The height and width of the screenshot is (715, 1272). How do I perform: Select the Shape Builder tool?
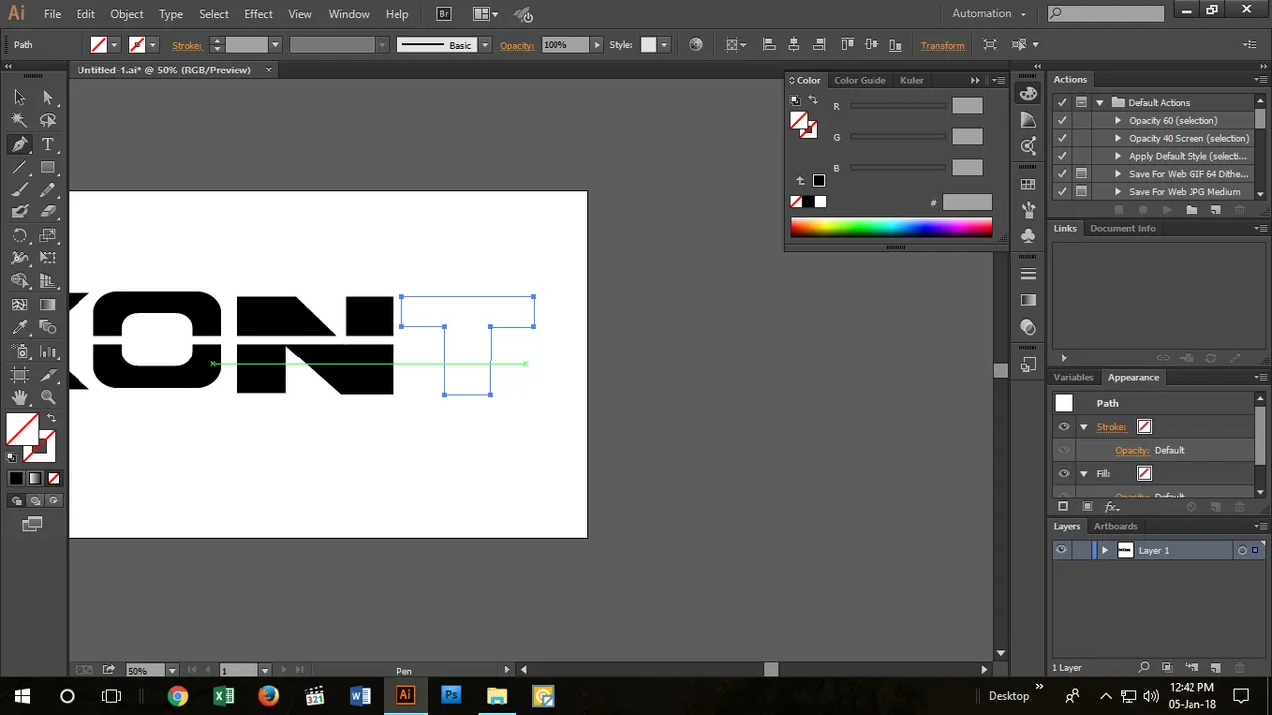tap(19, 281)
